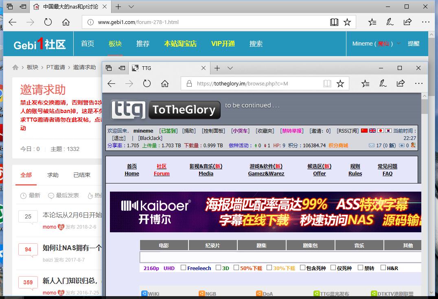
Task: Click the Gebi1 breadcrumb home icon
Action: [x=15, y=67]
